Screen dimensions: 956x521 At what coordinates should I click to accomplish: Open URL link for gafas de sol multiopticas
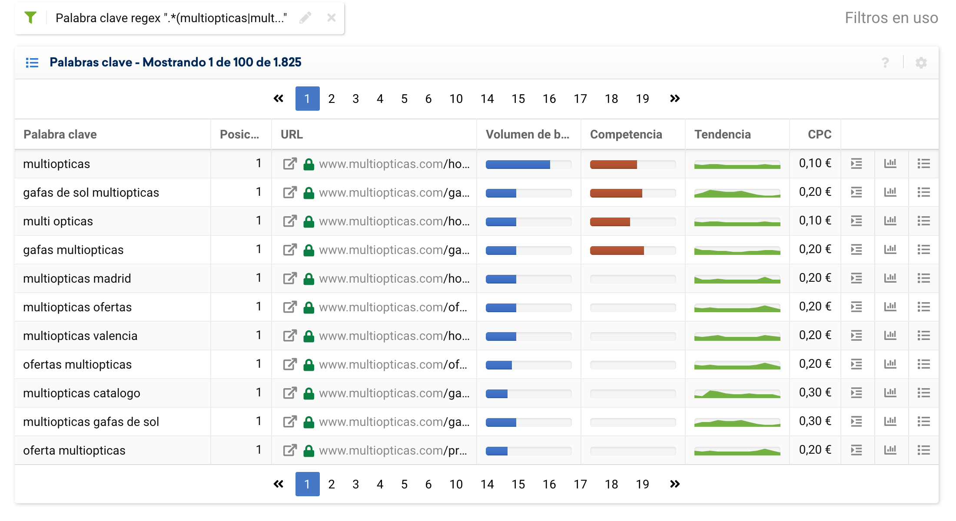click(394, 193)
